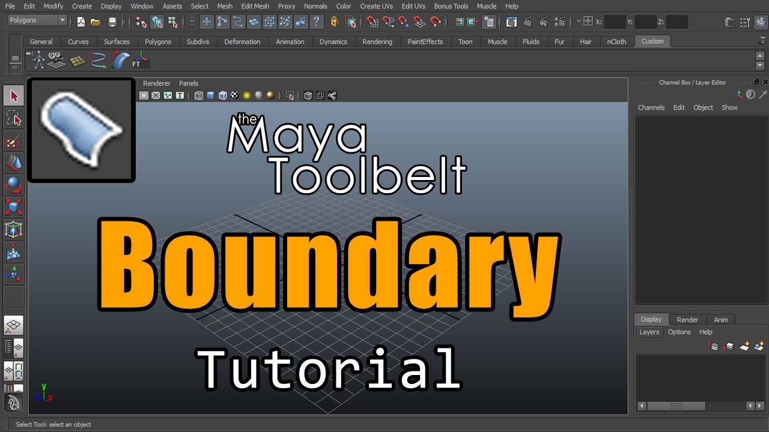This screenshot has width=769, height=432.
Task: Create a new empty layer icon
Action: tap(744, 346)
